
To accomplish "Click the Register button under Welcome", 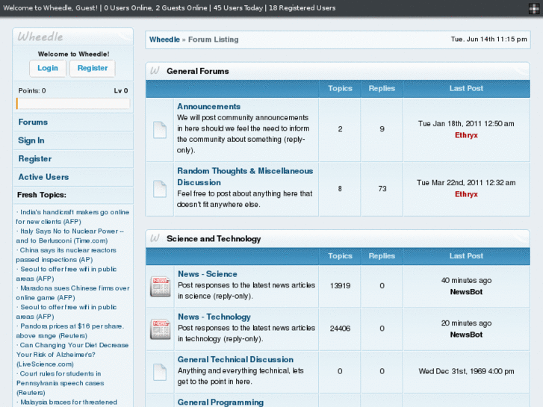I will [93, 68].
